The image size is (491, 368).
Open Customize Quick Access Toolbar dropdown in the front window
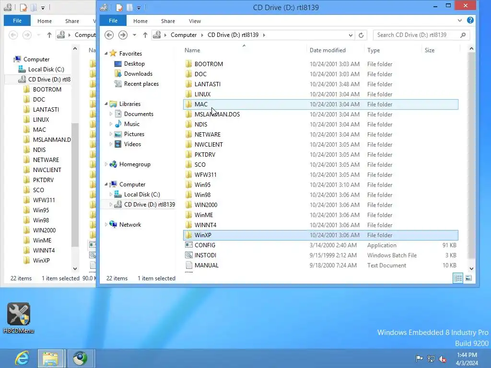click(139, 8)
